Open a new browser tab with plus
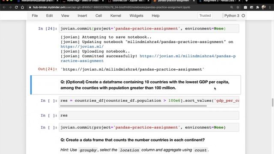 click(x=247, y=1)
